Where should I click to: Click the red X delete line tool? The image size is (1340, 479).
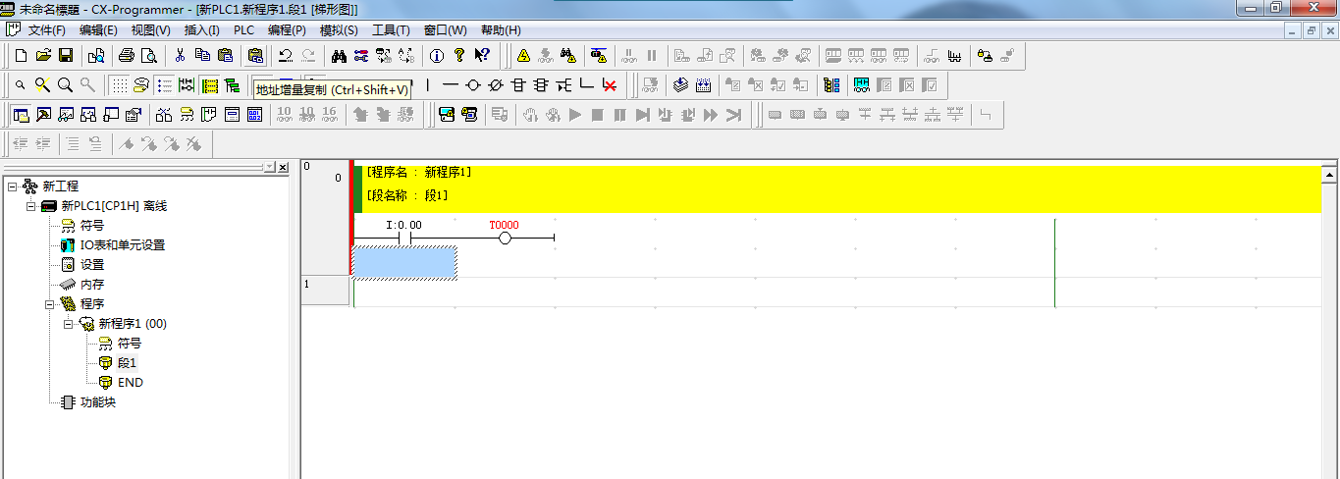pyautogui.click(x=610, y=85)
